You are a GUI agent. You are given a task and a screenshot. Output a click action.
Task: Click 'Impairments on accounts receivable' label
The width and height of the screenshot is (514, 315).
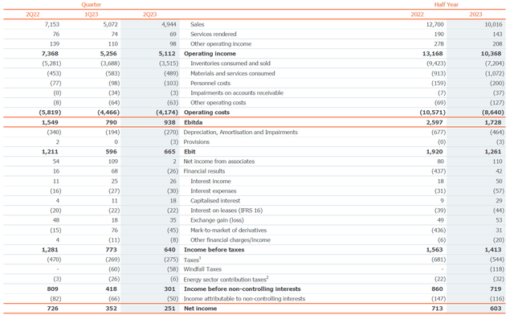pyautogui.click(x=237, y=93)
